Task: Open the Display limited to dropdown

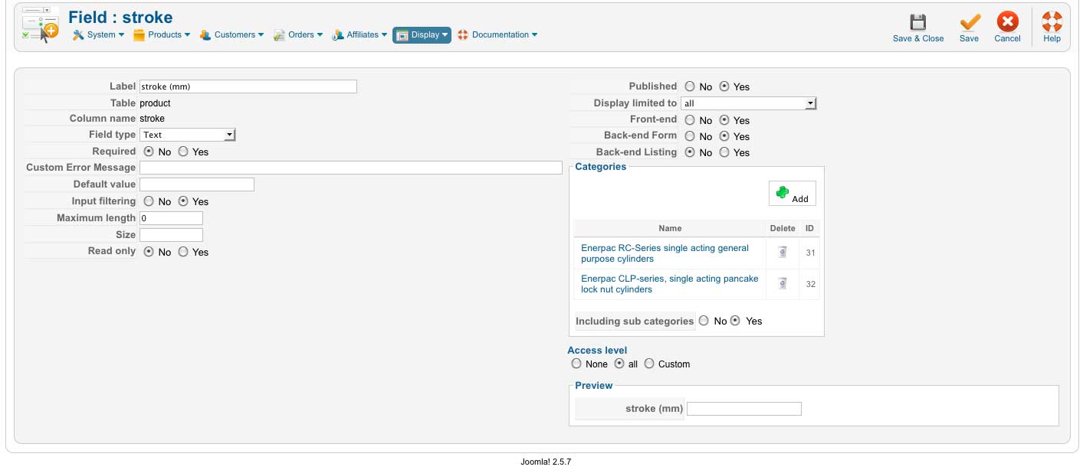Action: tap(748, 103)
